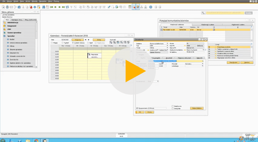Click OK button in Działanie window
Image resolution: width=258 pixels, height=142 pixels.
point(140,112)
